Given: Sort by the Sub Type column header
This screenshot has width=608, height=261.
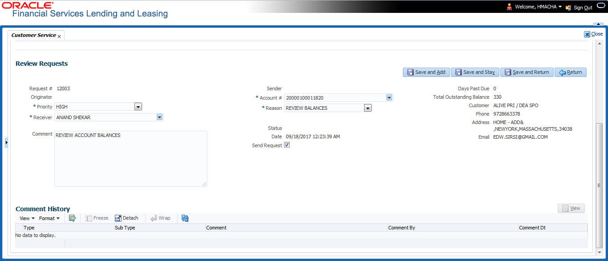Looking at the screenshot, I should click(x=160, y=228).
